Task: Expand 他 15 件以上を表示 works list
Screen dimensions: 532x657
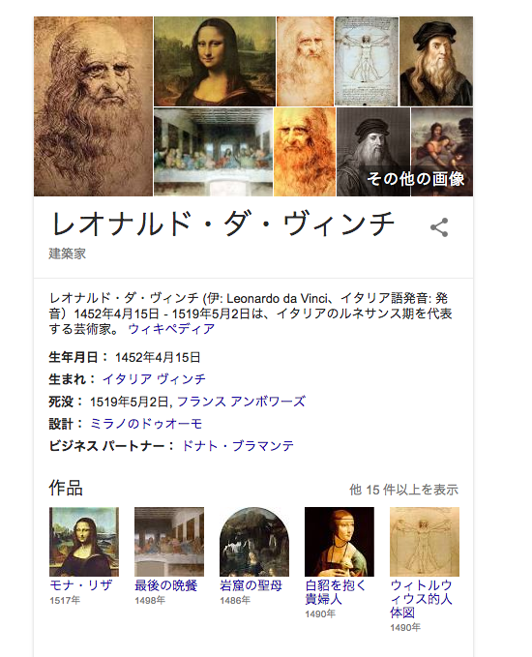Action: [x=403, y=490]
